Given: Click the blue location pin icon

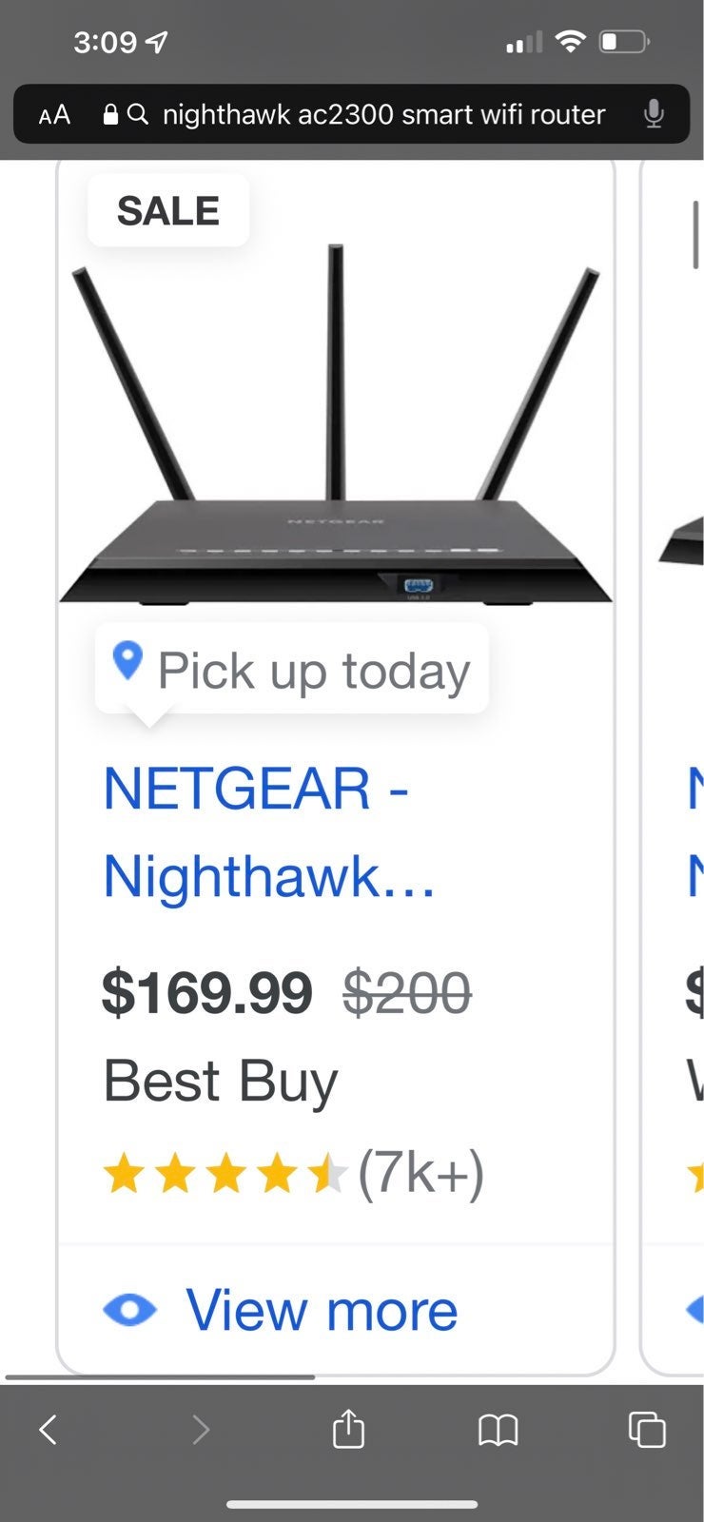Looking at the screenshot, I should [127, 660].
